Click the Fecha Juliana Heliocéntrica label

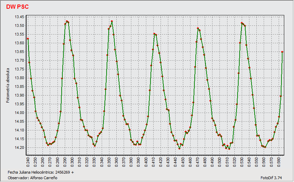click(40, 172)
